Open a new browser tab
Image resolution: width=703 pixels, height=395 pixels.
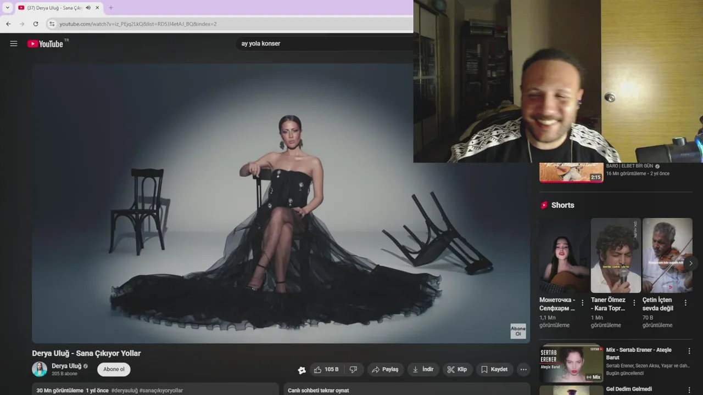[x=110, y=8]
